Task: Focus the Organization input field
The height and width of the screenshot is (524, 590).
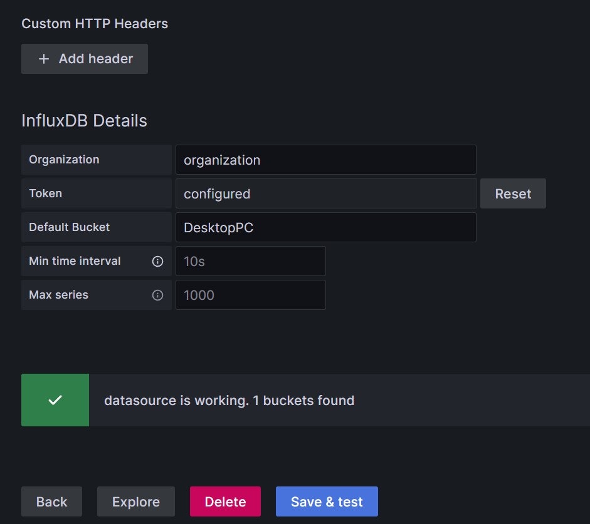Action: point(326,160)
